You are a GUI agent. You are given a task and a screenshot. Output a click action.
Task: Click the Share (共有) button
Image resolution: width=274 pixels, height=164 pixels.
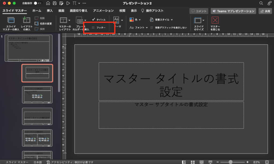[265, 11]
